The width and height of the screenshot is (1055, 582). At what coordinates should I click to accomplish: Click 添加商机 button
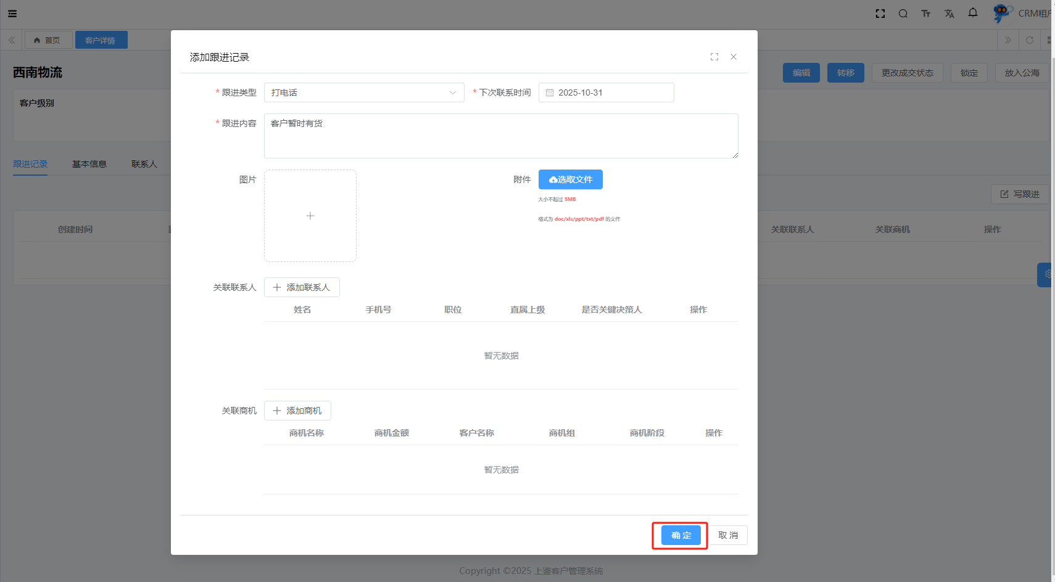(297, 411)
